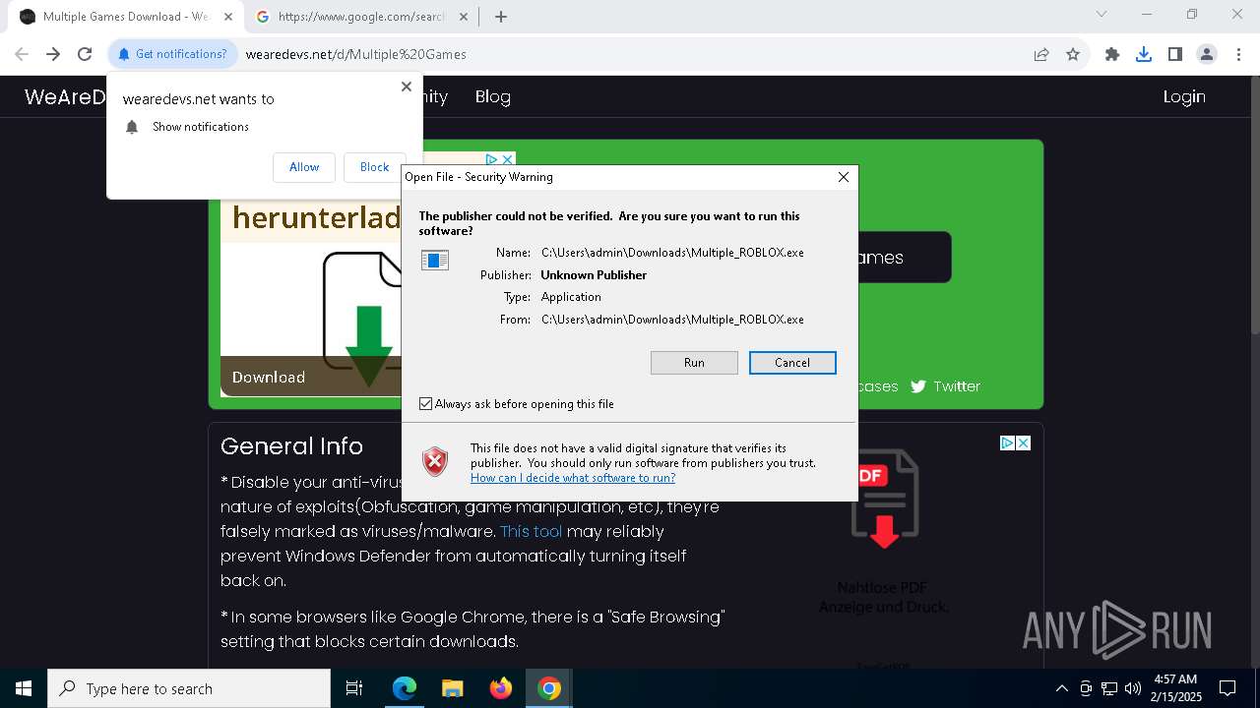The width and height of the screenshot is (1260, 708).
Task: Close the Multiple Games Download tab
Action: click(227, 17)
